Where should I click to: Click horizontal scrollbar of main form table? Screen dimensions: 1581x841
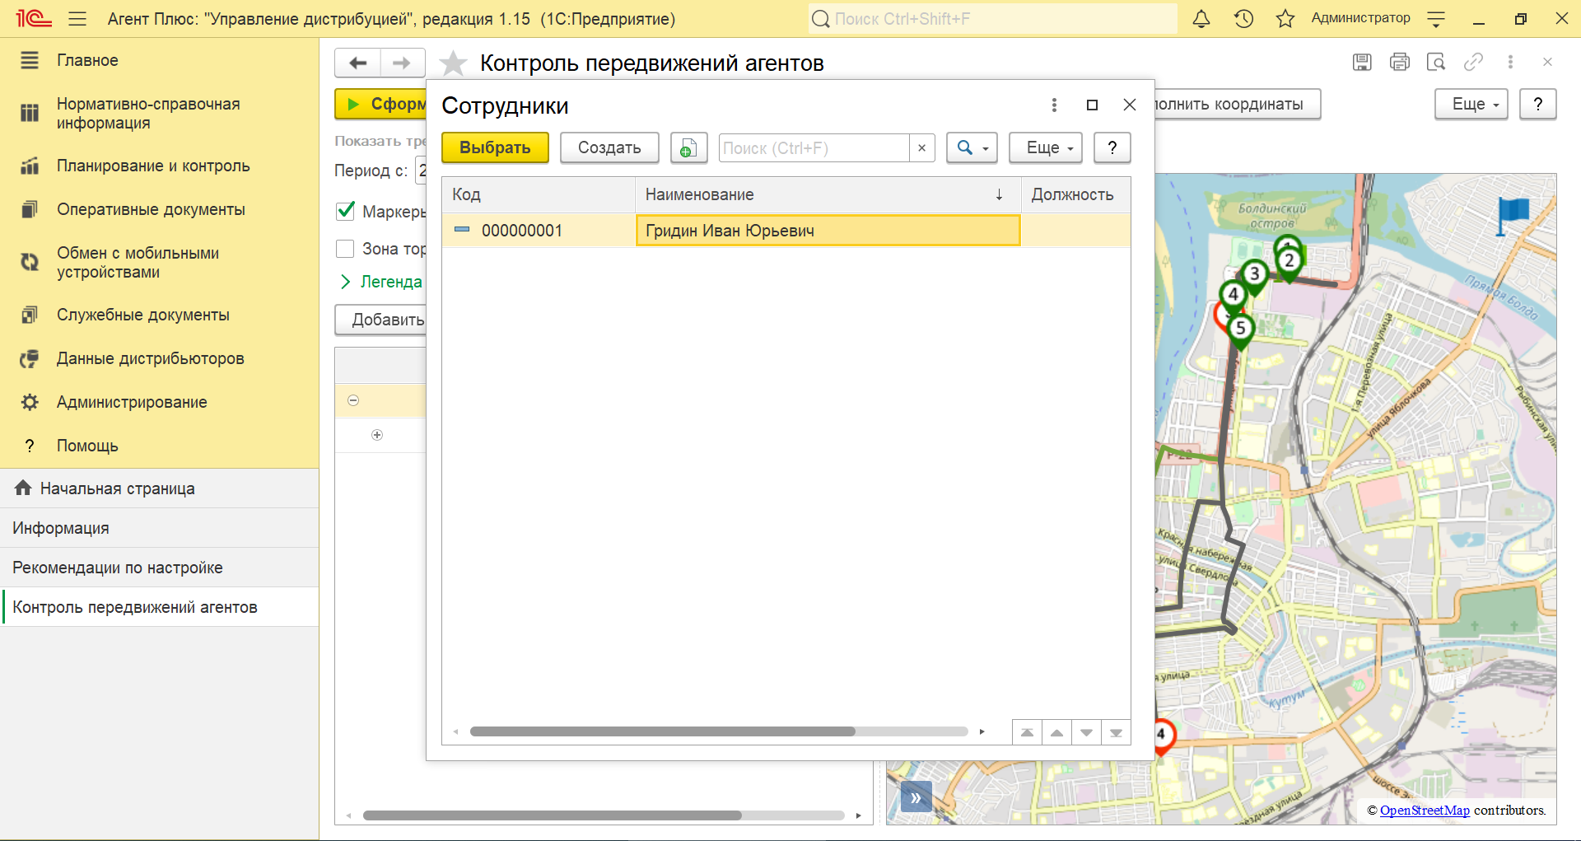click(x=553, y=815)
